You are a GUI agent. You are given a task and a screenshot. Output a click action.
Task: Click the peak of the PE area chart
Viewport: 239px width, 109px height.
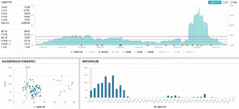[199, 8]
